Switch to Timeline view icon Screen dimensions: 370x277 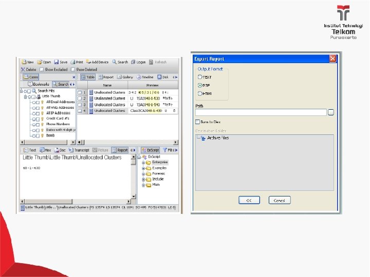point(139,77)
